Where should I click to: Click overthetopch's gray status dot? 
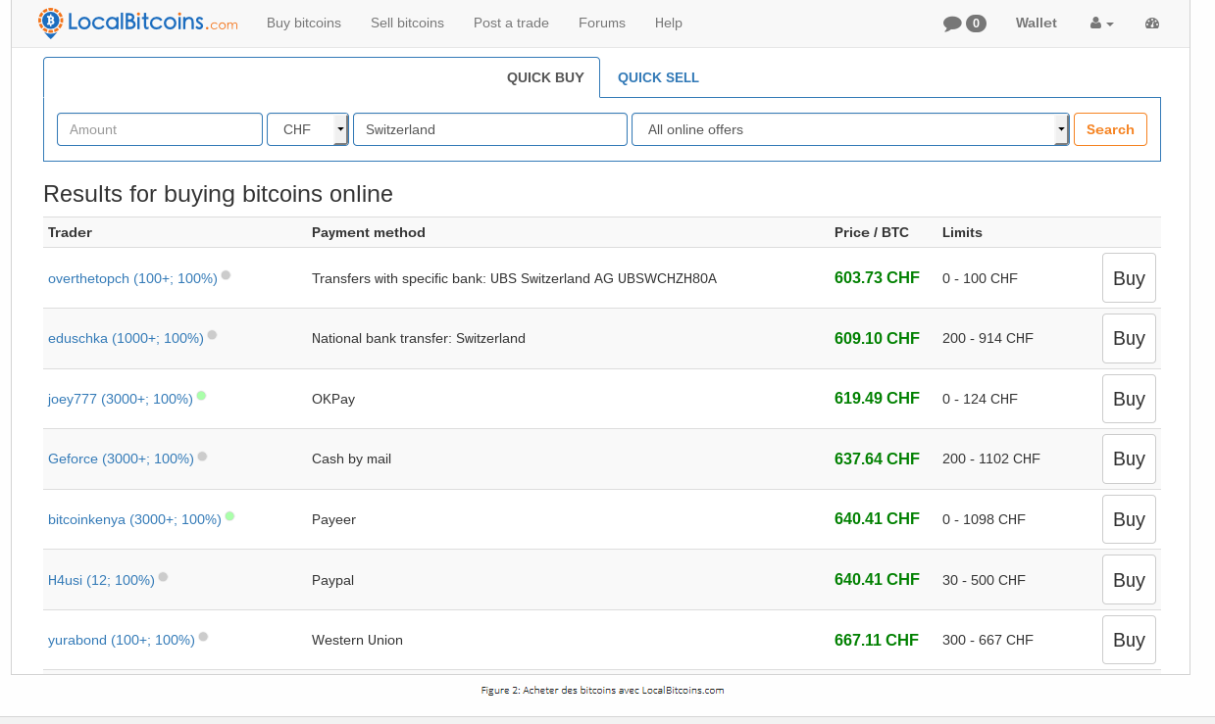point(226,275)
